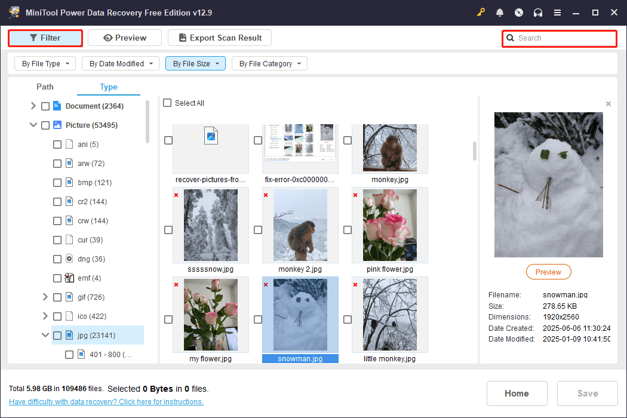Expand the gif (726) tree node
The height and width of the screenshot is (418, 627).
pyautogui.click(x=45, y=297)
